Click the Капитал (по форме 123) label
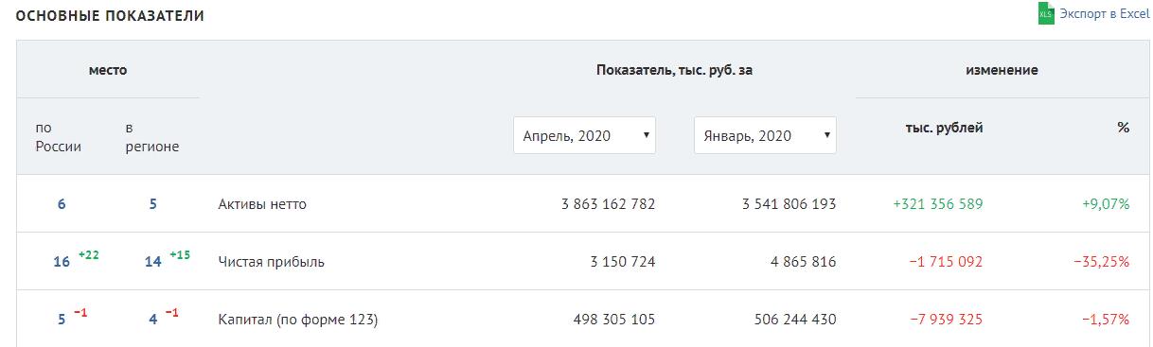Screen dimensions: 1153x347 tap(297, 320)
